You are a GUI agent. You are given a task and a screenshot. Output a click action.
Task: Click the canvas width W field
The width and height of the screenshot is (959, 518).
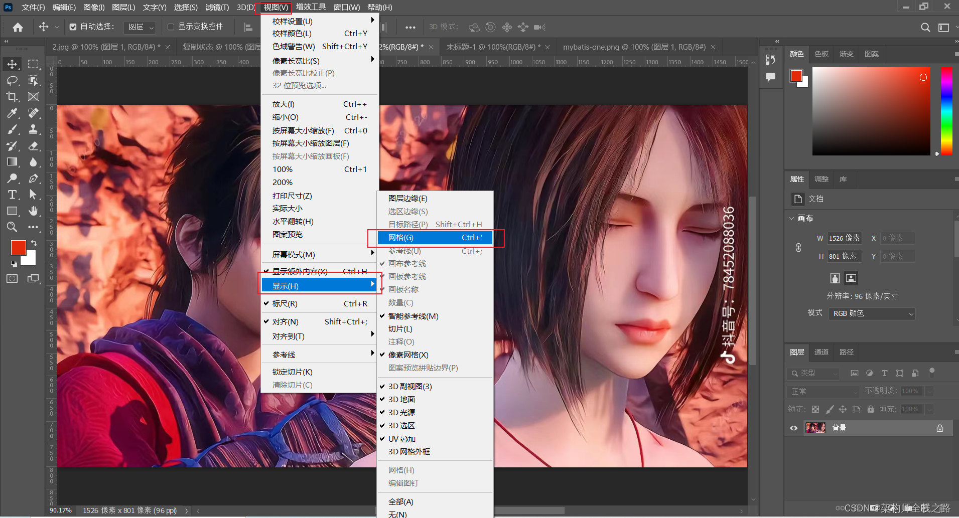(x=845, y=238)
